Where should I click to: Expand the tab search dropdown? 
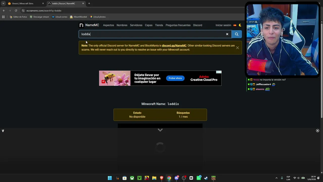click(3, 4)
